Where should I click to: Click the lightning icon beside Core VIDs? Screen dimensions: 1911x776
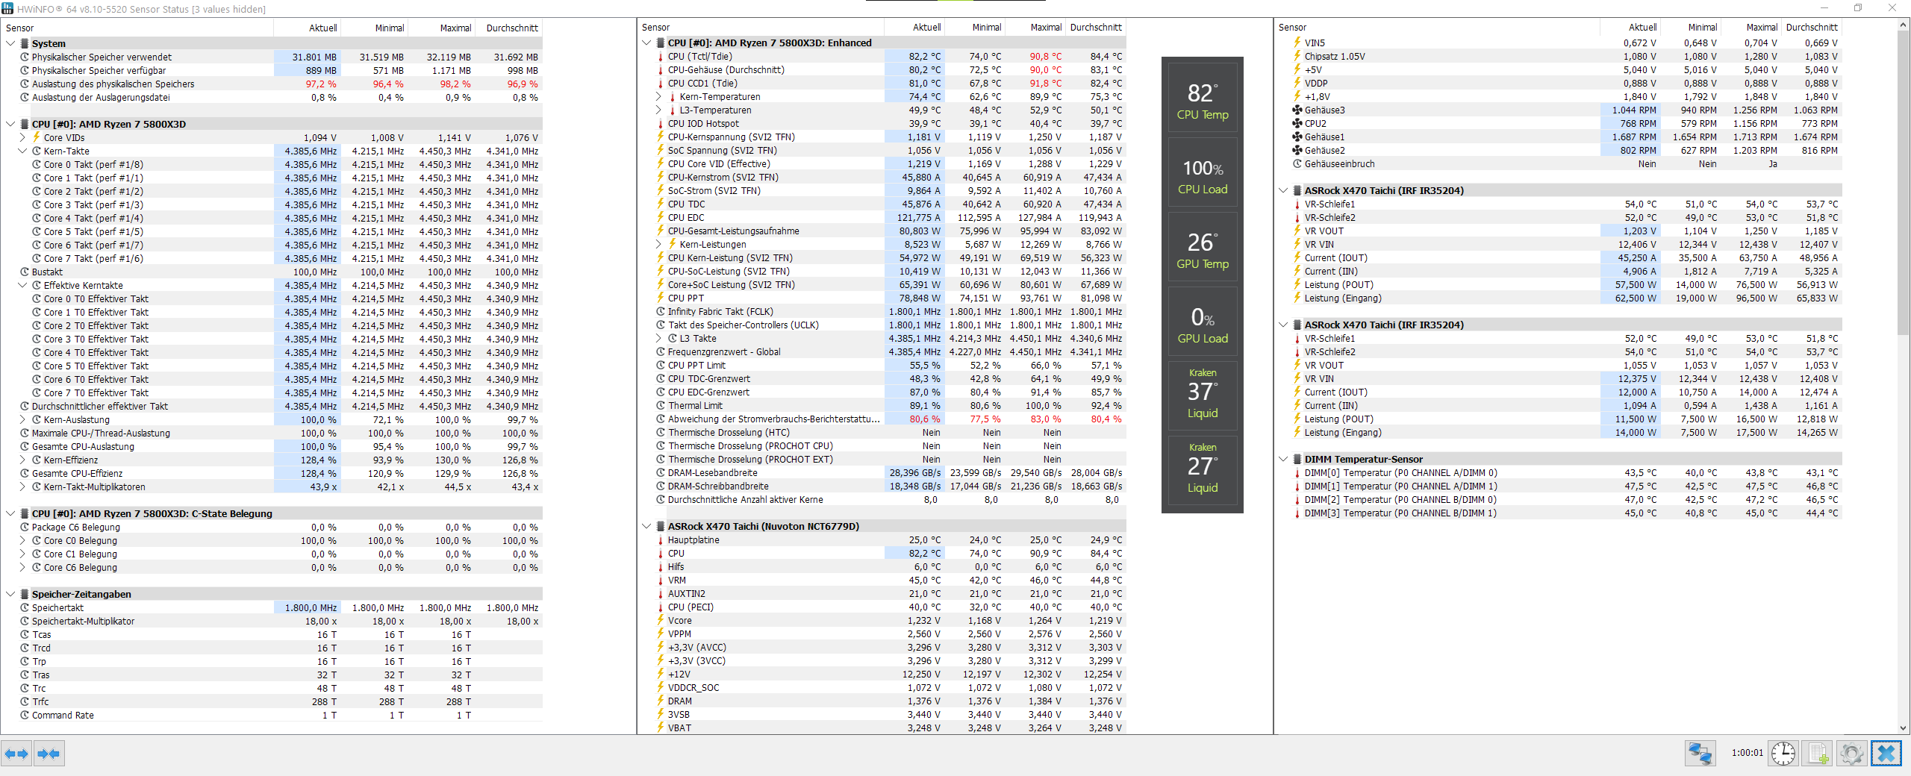click(37, 137)
